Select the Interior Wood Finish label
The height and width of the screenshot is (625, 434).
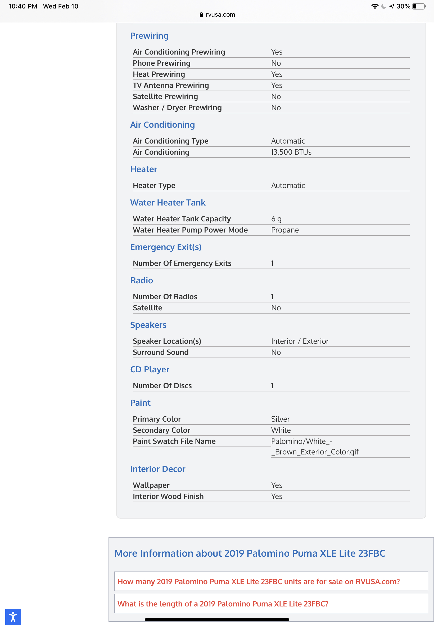(x=168, y=496)
